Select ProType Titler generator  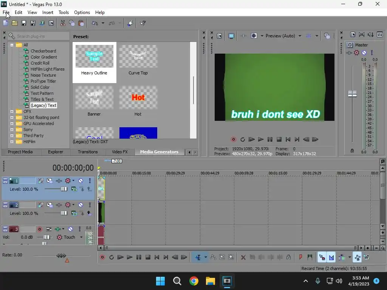click(x=43, y=81)
